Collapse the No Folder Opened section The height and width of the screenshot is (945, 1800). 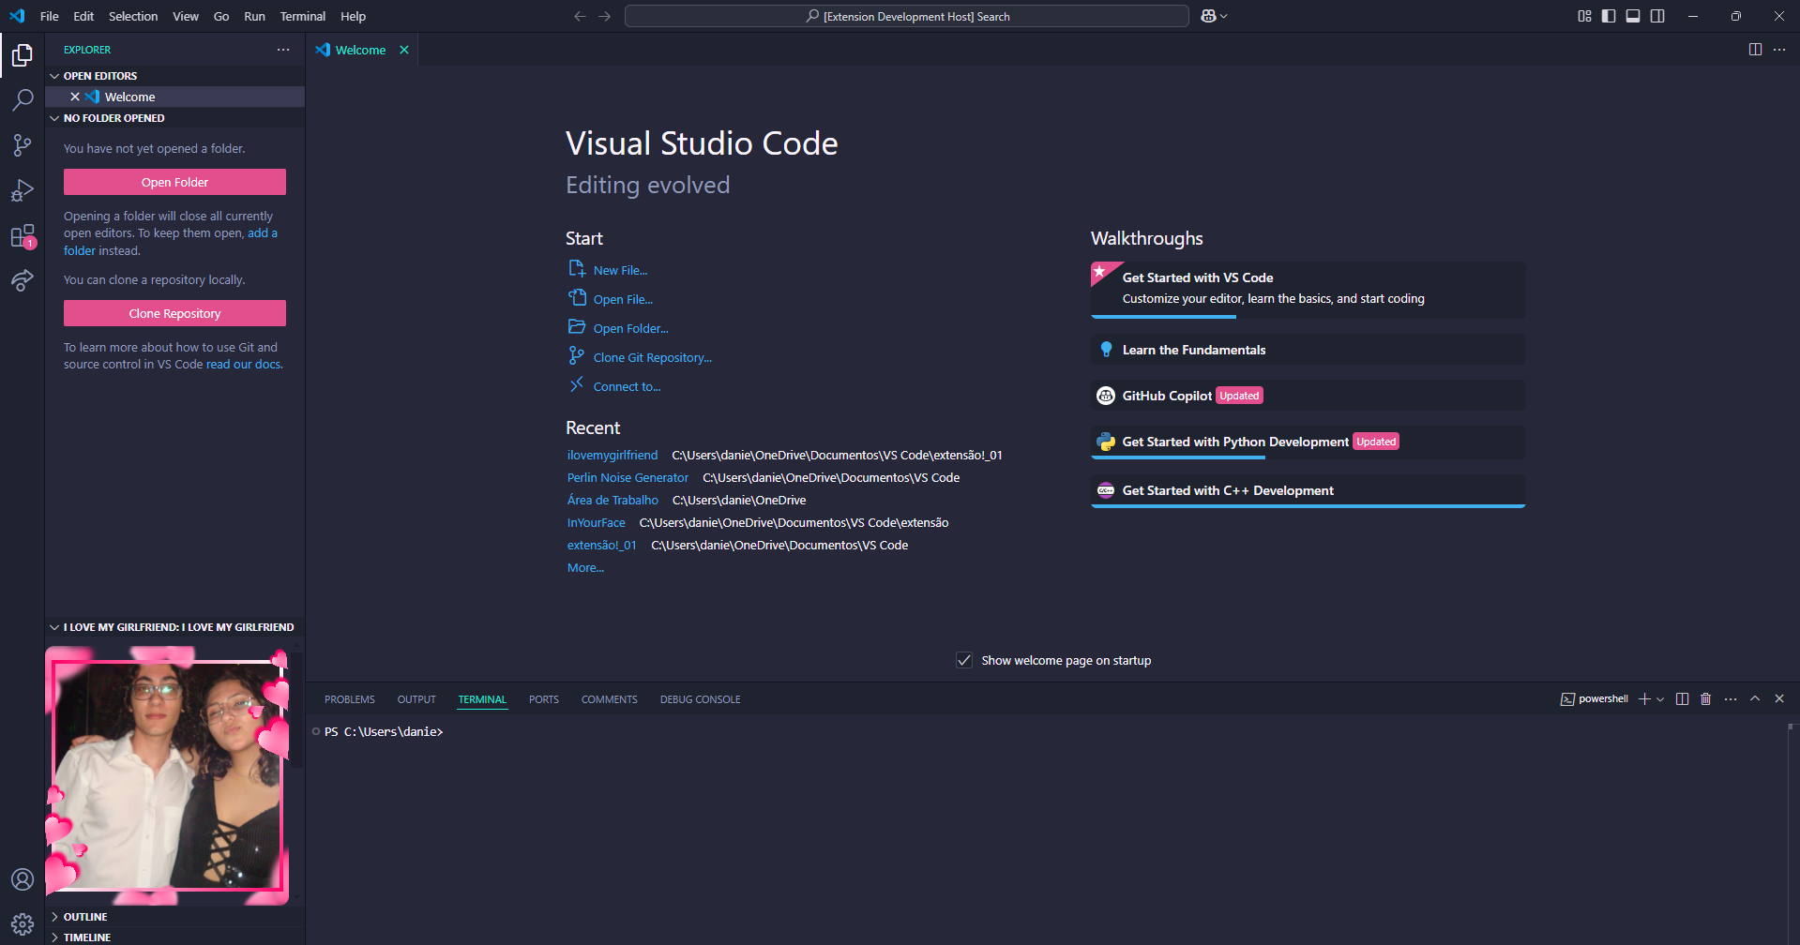point(54,118)
